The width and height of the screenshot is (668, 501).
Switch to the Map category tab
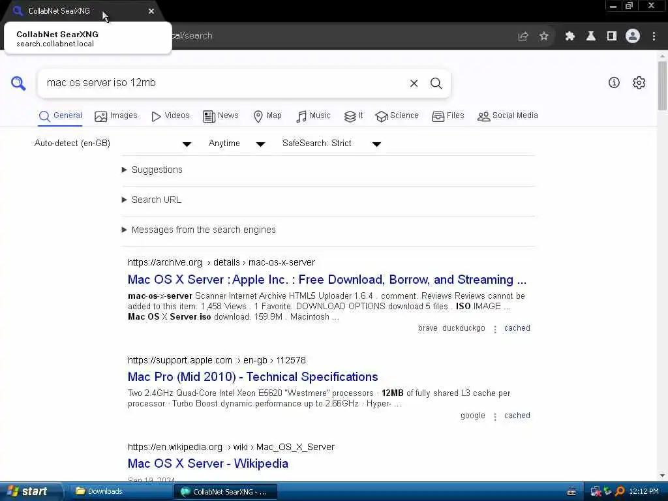267,116
